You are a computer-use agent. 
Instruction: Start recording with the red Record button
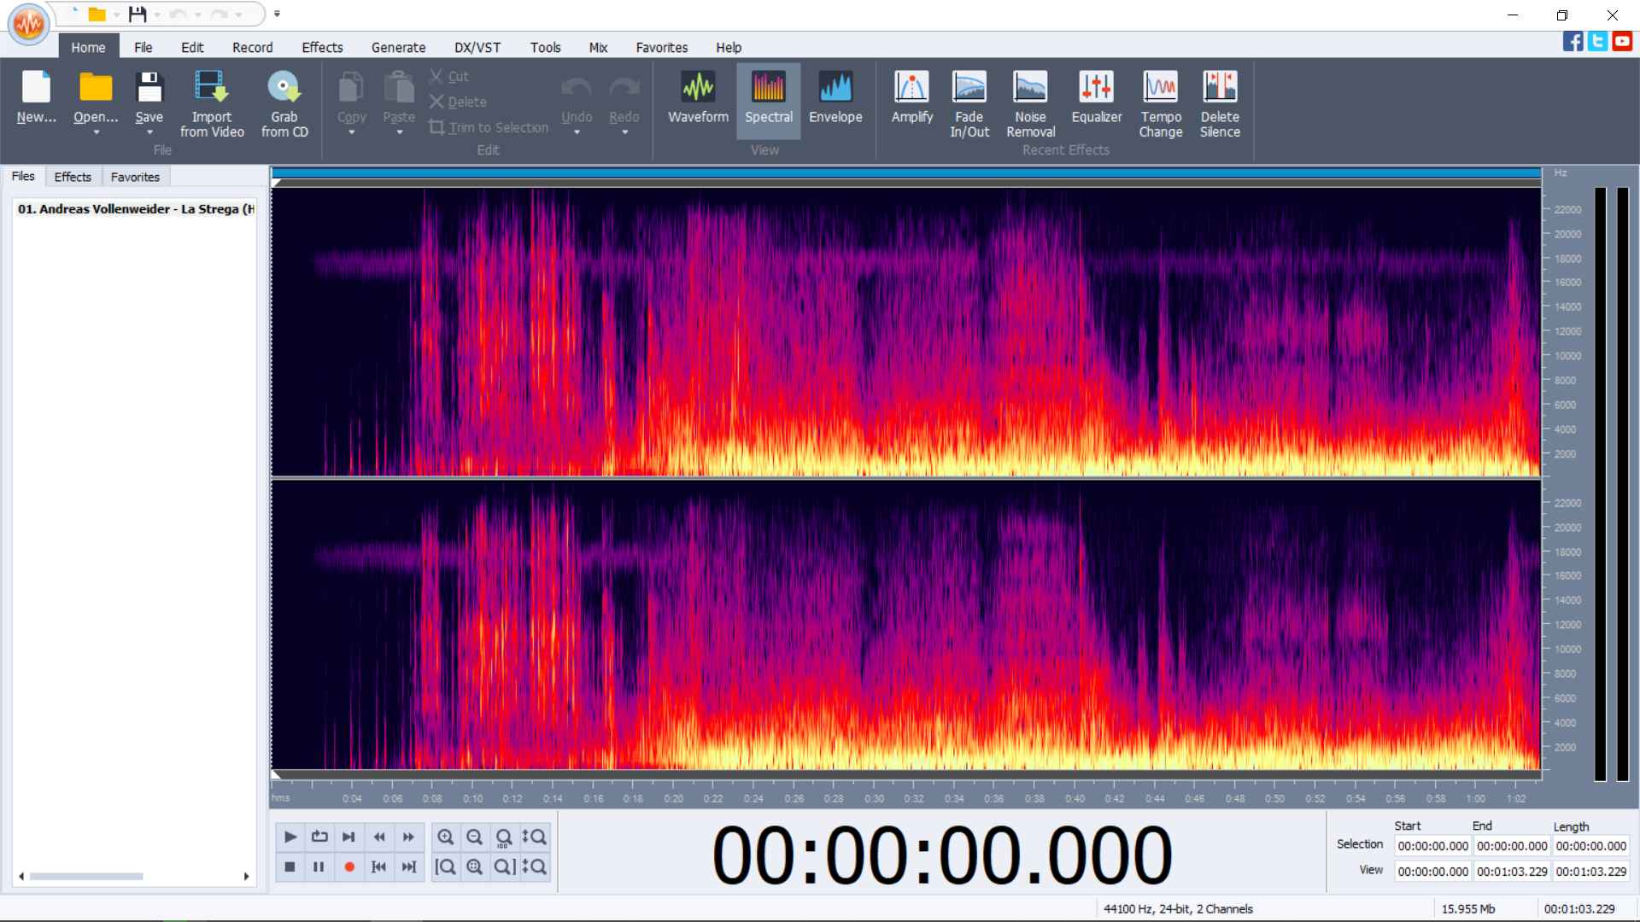click(x=348, y=867)
